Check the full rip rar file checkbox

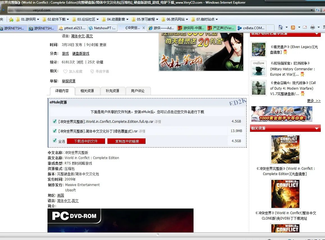point(54,121)
